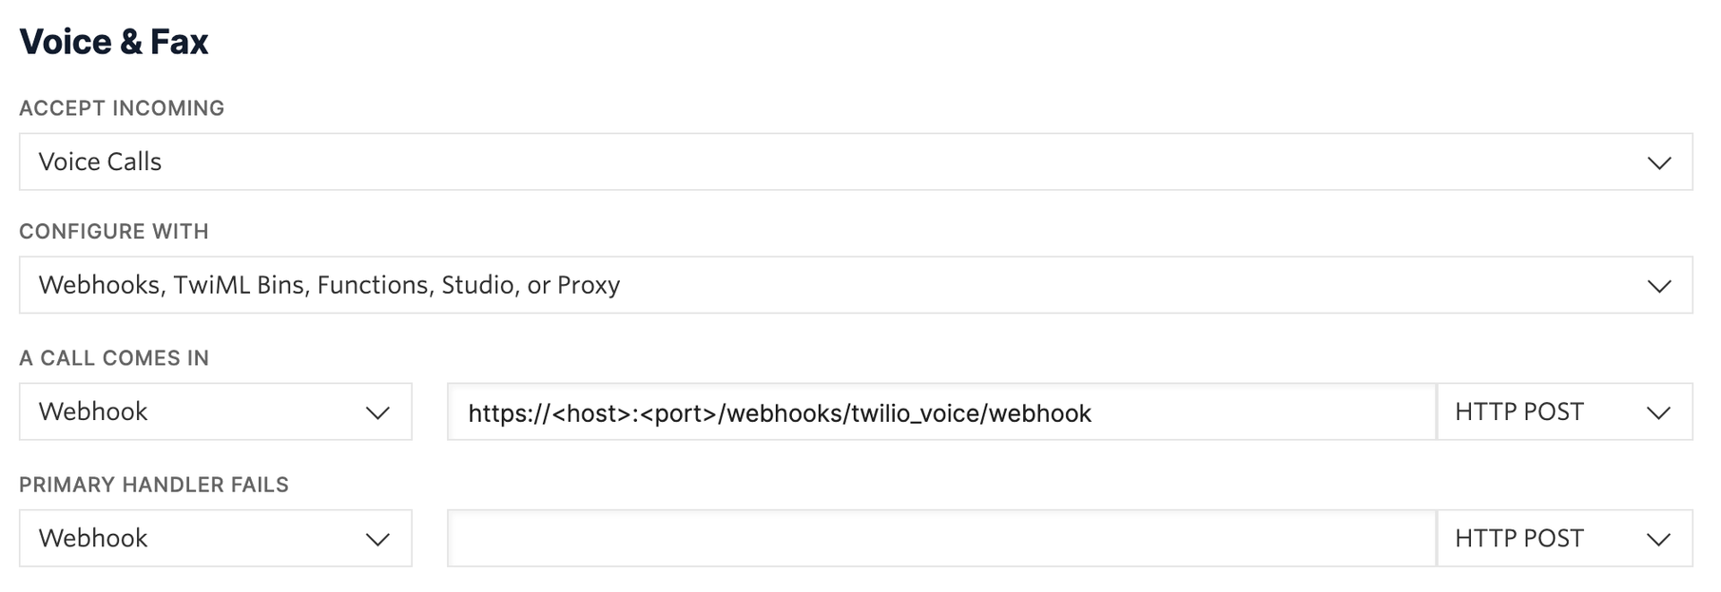Click the expand arrow on the Configure With field
This screenshot has height=592, width=1721.
1659,285
